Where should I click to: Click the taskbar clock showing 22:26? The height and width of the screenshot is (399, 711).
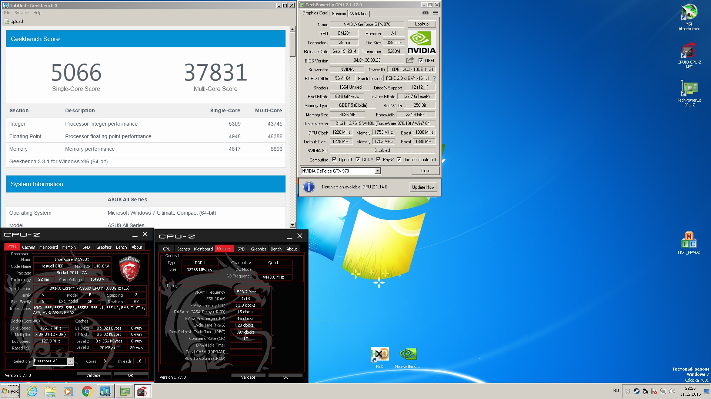[x=690, y=391]
